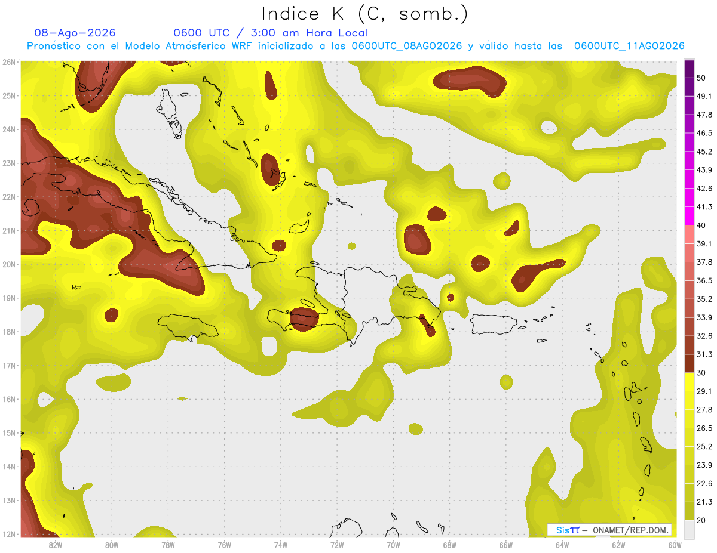Click the color scale label "33.9"
717x553 pixels.
(x=704, y=317)
